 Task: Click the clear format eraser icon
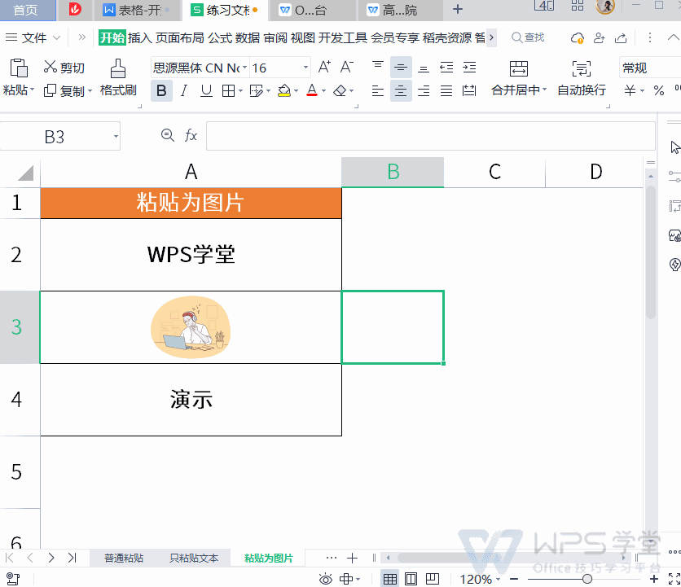point(340,90)
